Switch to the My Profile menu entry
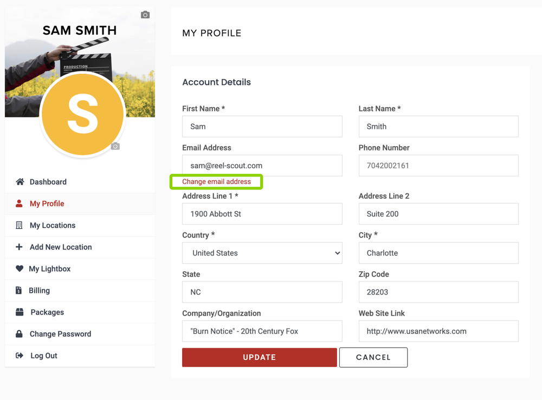Image resolution: width=542 pixels, height=400 pixels. pyautogui.click(x=48, y=204)
